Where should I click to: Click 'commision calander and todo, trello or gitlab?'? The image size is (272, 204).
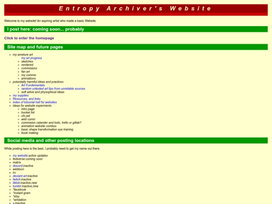pyautogui.click(x=51, y=122)
